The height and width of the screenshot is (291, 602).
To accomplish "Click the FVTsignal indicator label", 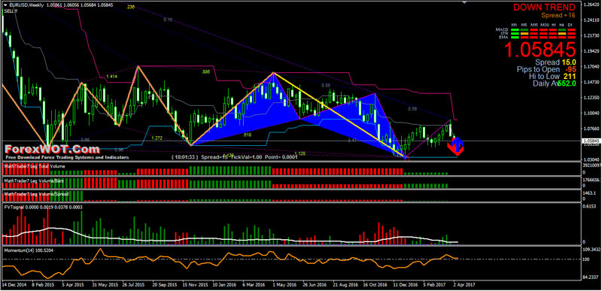I will pyautogui.click(x=43, y=207).
